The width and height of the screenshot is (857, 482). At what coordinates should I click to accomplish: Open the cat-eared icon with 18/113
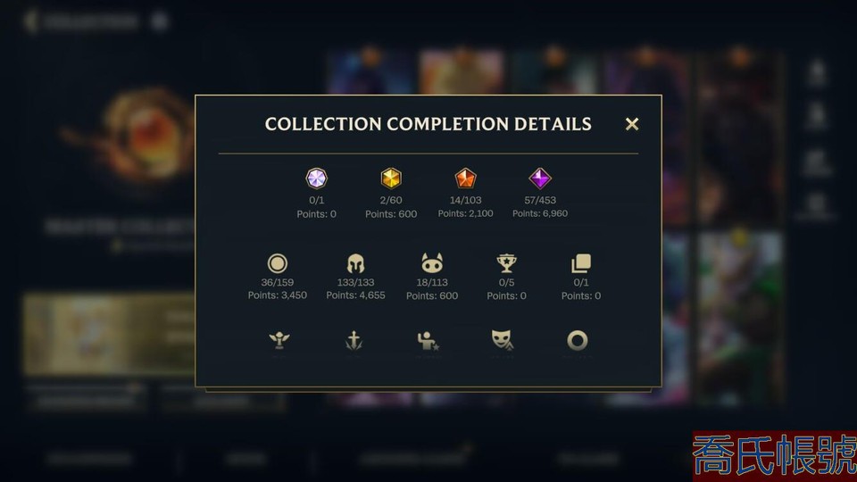pyautogui.click(x=432, y=263)
